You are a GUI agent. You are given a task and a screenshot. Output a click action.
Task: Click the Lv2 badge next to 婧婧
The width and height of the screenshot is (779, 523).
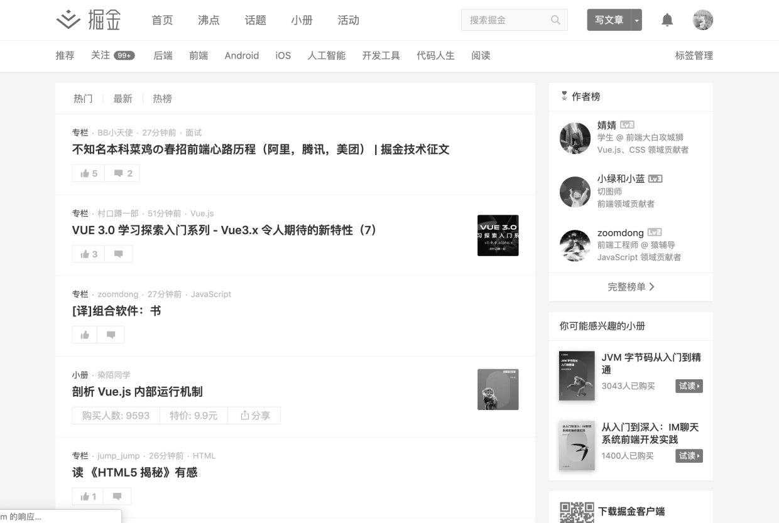(x=627, y=125)
